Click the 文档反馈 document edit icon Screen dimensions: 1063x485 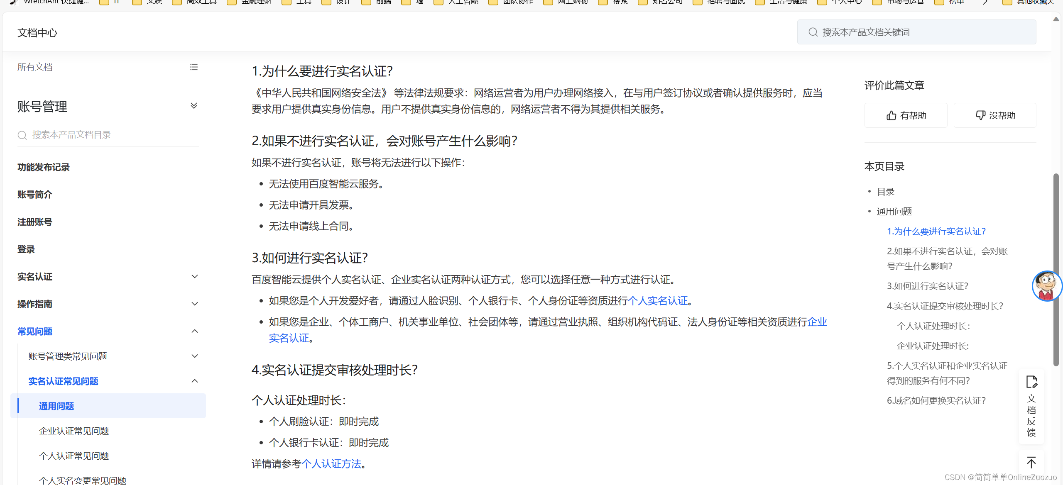(1031, 382)
